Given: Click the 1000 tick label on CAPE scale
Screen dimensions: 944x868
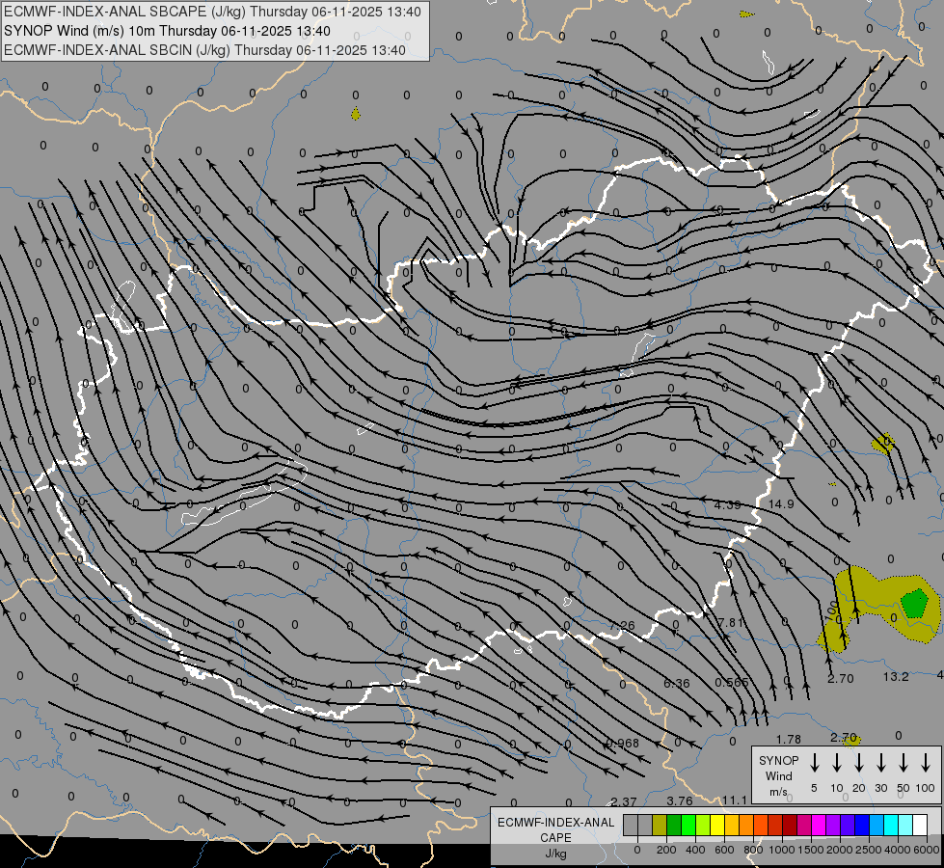Looking at the screenshot, I should tap(781, 850).
